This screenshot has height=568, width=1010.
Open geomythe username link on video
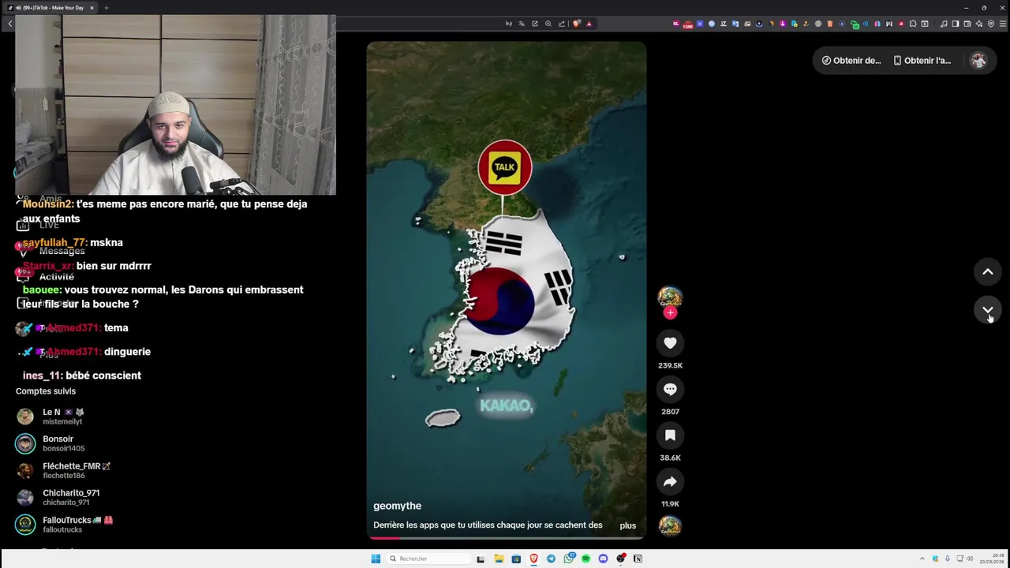[x=398, y=506]
